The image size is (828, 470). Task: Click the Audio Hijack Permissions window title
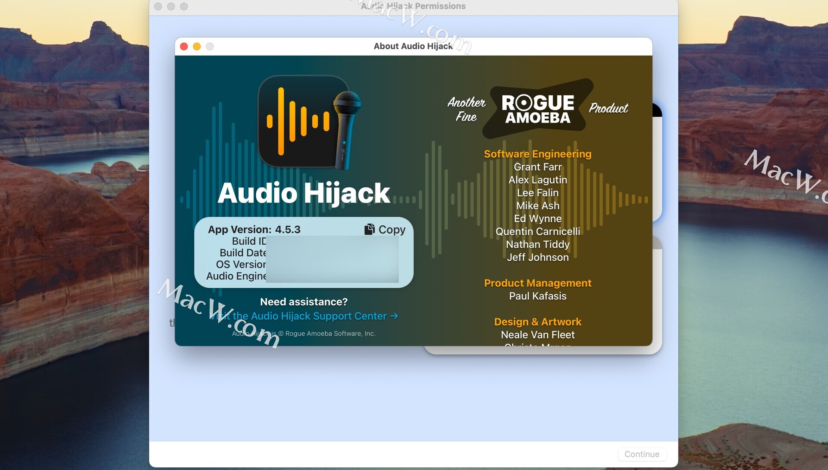413,6
